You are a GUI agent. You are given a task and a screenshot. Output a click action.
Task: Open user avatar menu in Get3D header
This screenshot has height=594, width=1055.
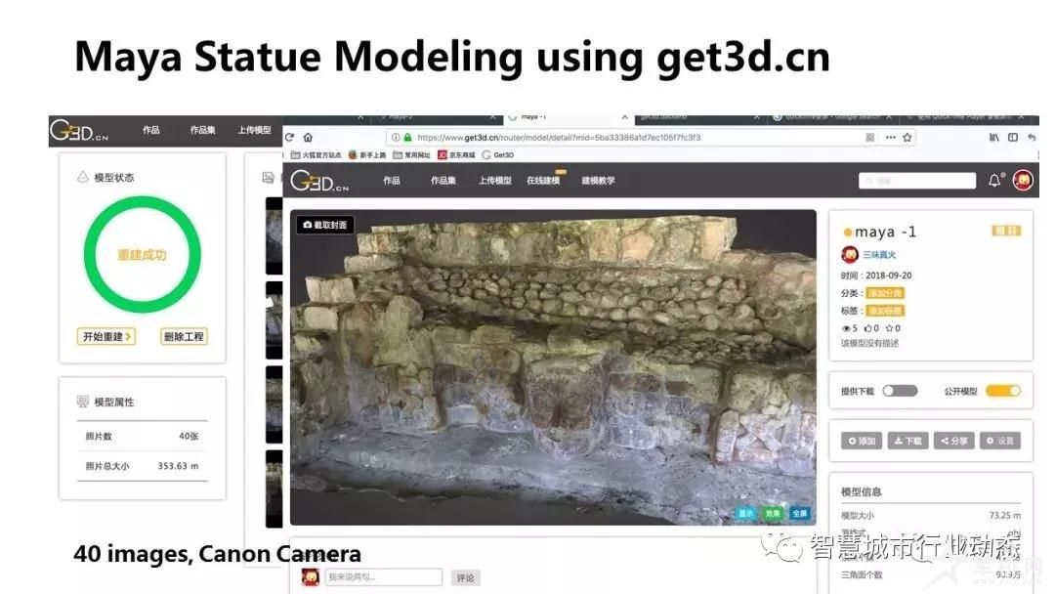point(1023,181)
